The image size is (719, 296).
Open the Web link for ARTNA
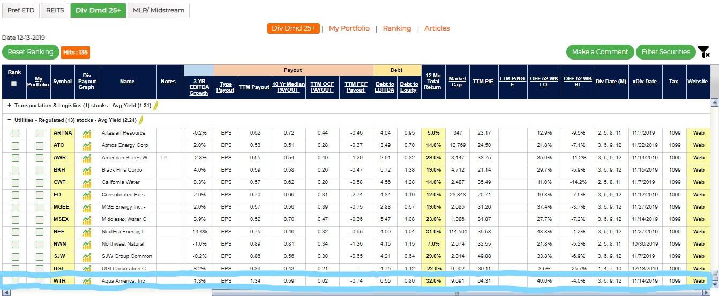pos(699,133)
